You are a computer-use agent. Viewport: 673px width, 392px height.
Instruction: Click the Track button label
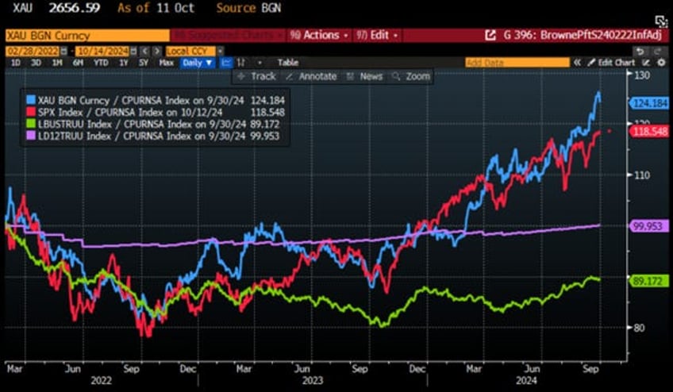pyautogui.click(x=263, y=76)
